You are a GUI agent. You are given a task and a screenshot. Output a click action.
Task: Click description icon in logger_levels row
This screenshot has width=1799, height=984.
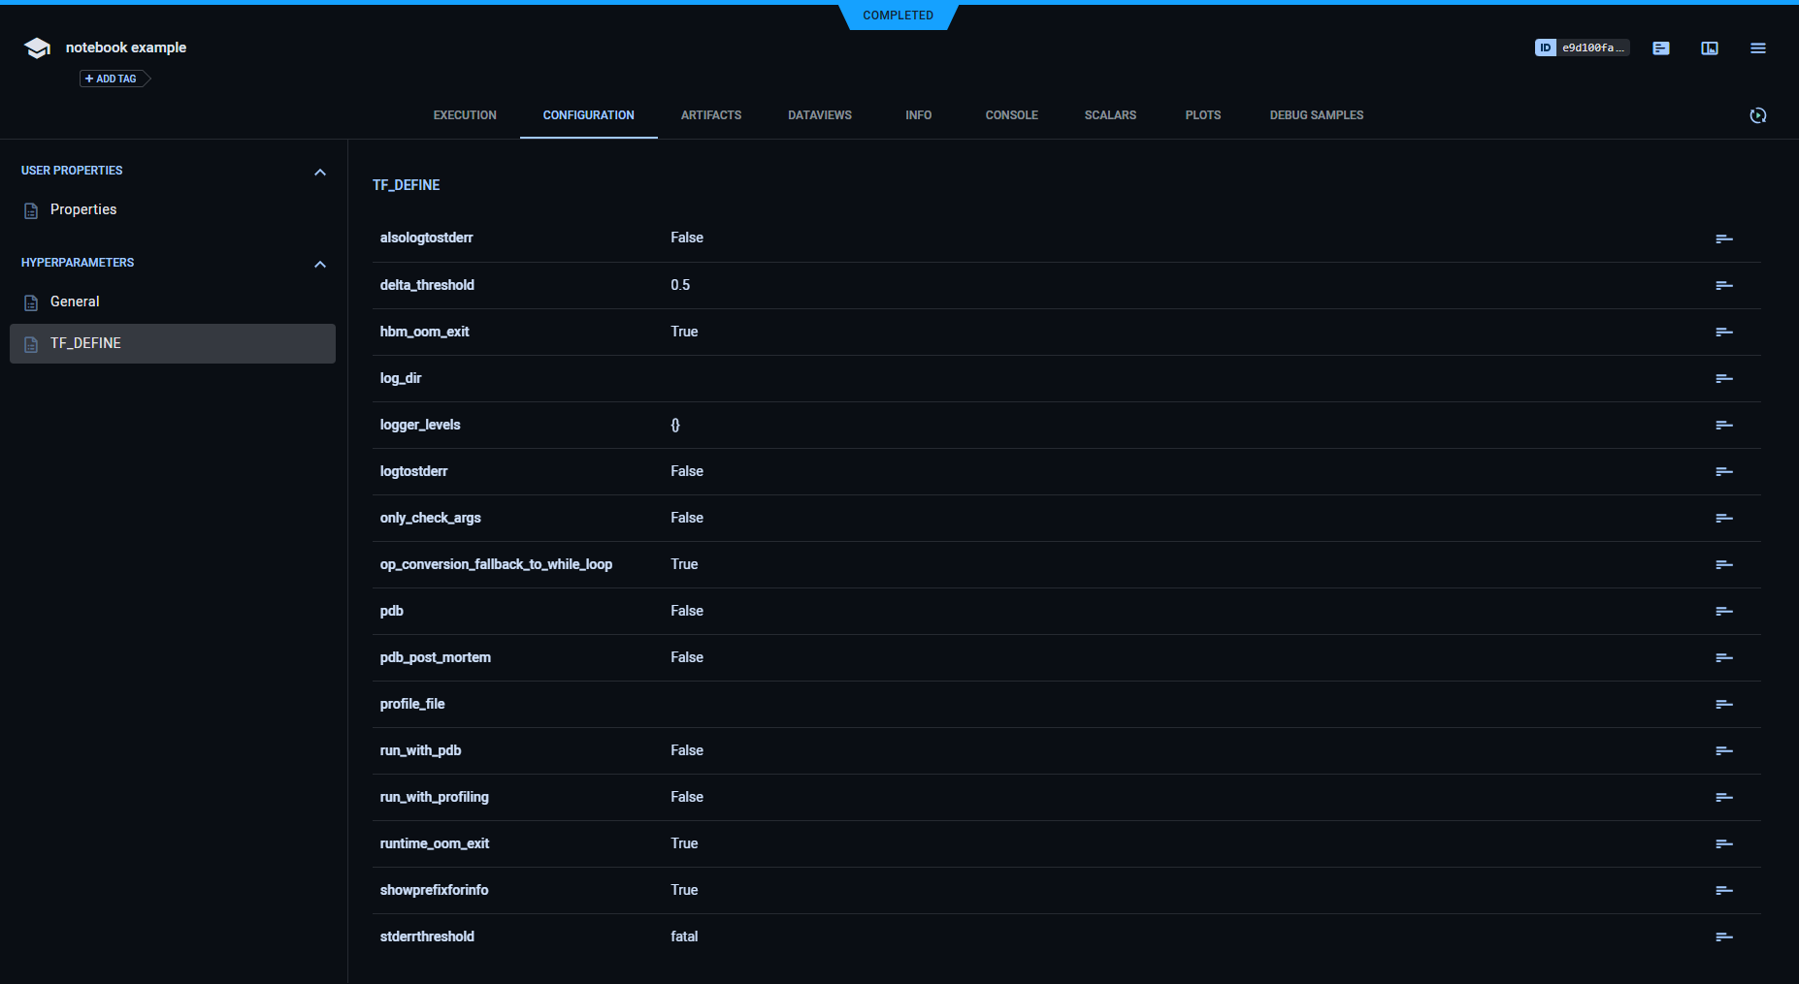[1723, 425]
